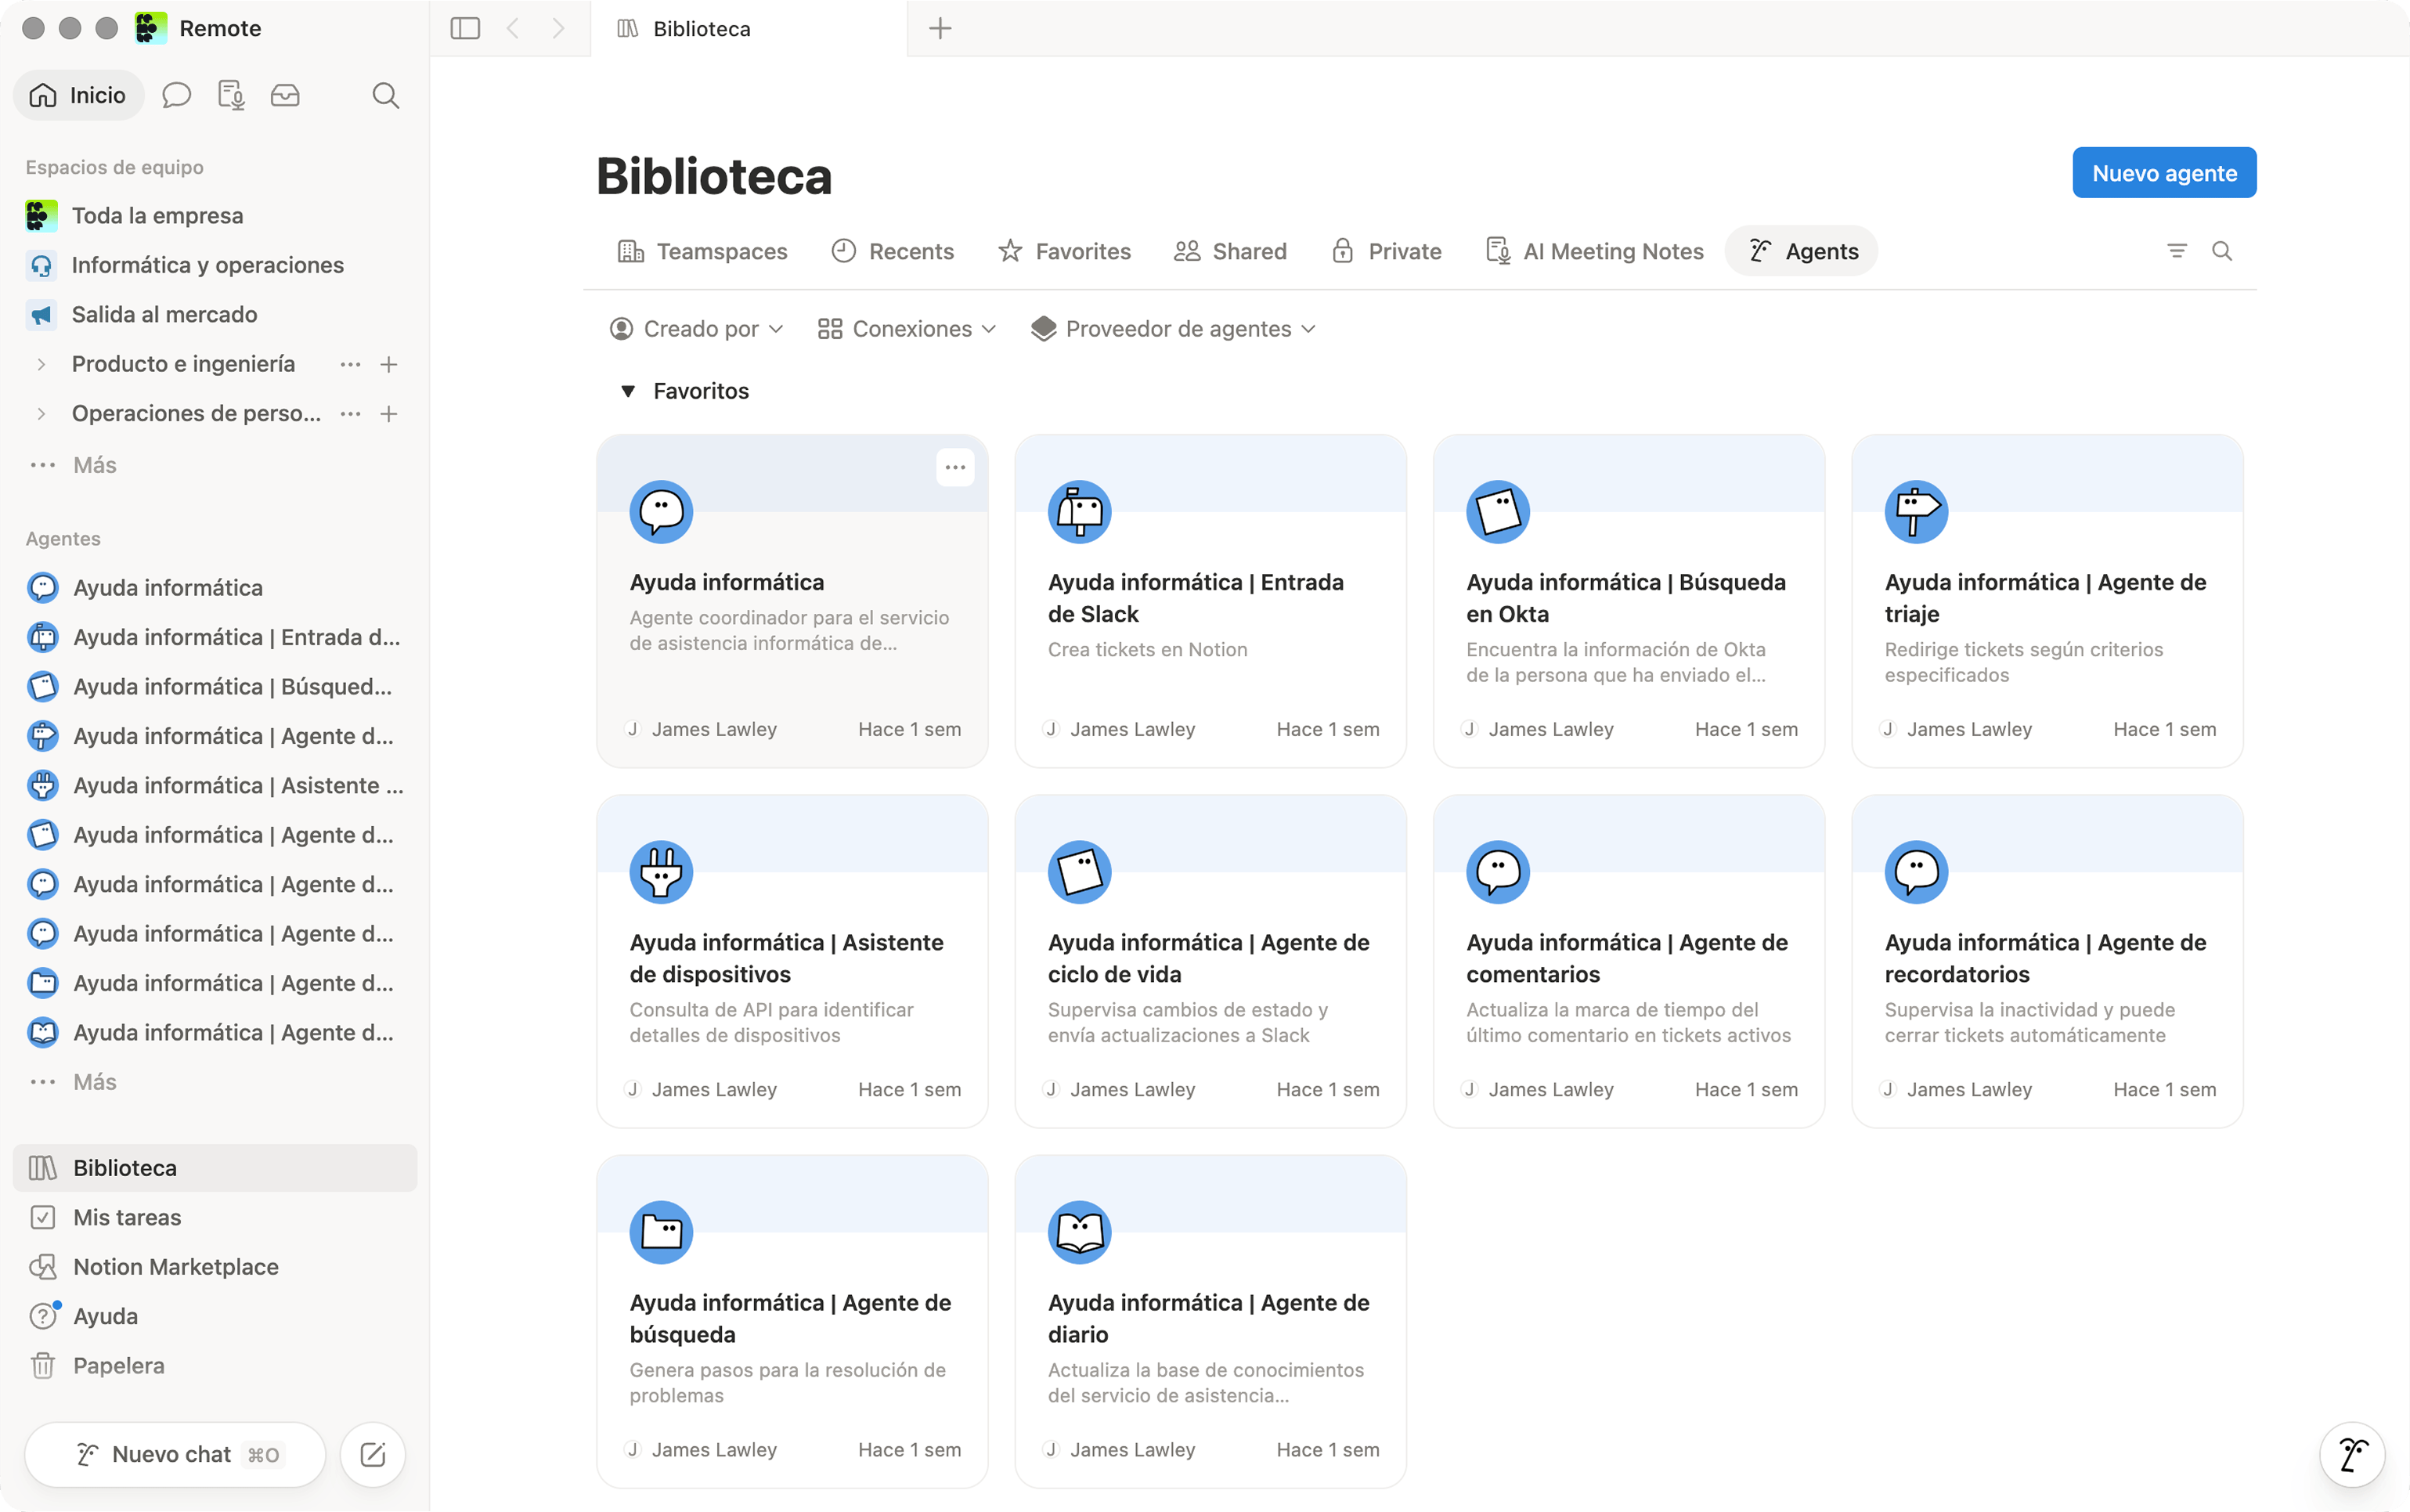Viewport: 2410px width, 1512px height.
Task: Open the filter/sort lines icon near Agents tabs
Action: [2177, 251]
